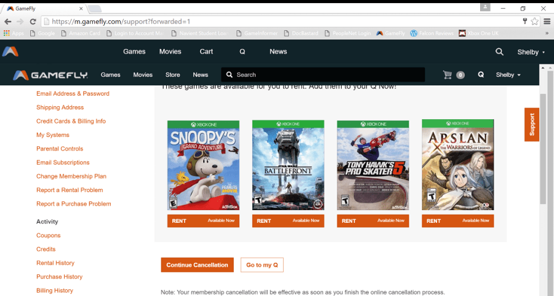The height and width of the screenshot is (296, 554).
Task: Open the GameFly bookmark
Action: [x=390, y=33]
